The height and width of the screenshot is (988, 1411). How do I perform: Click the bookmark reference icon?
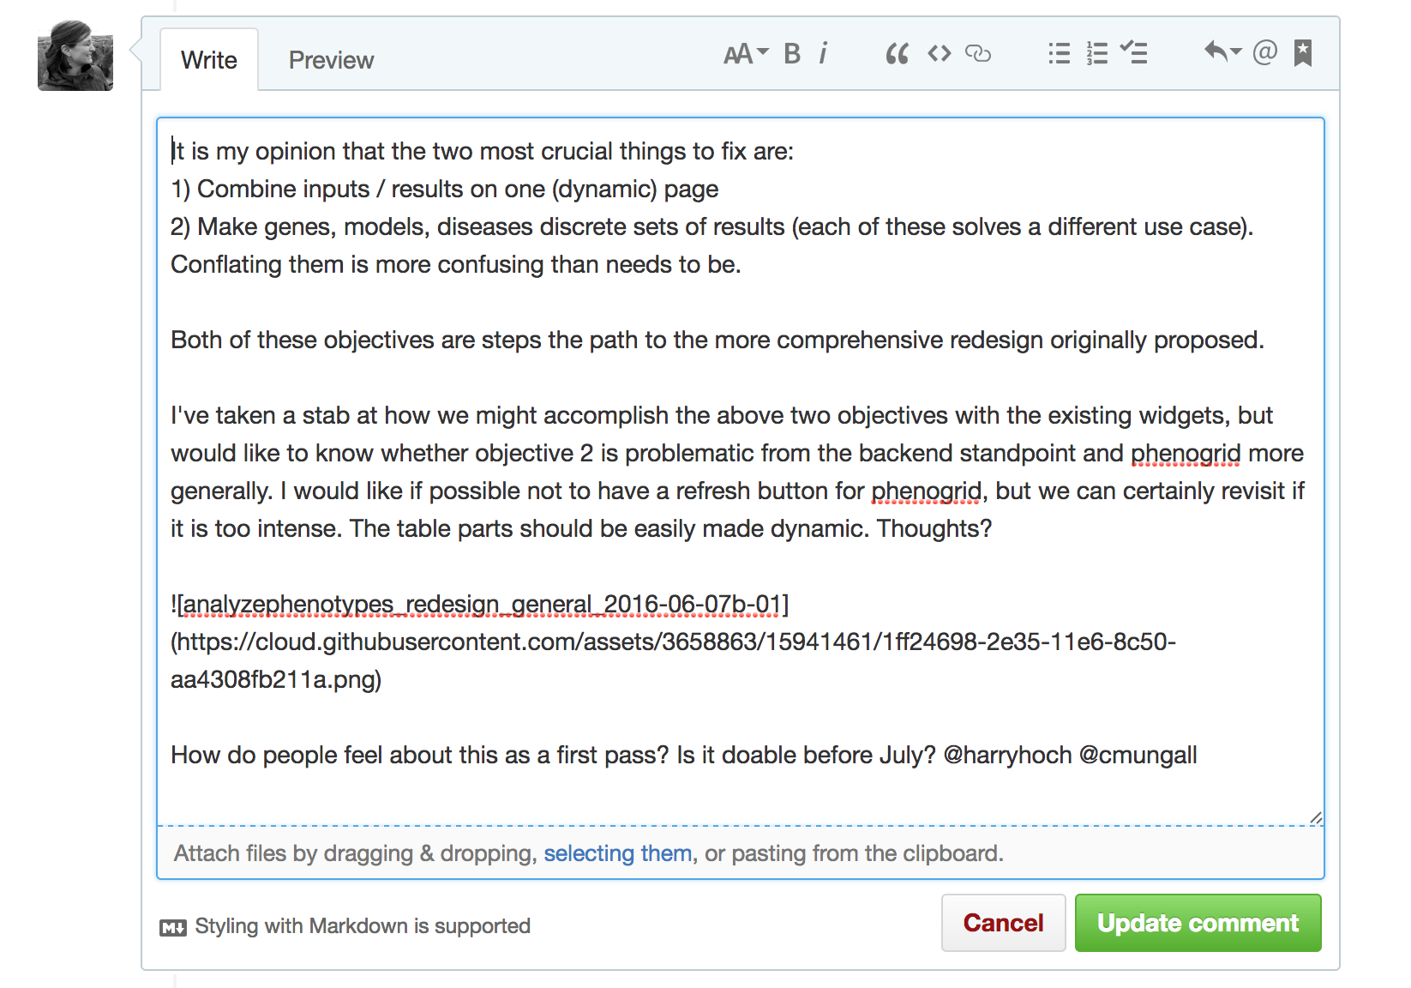[1303, 53]
